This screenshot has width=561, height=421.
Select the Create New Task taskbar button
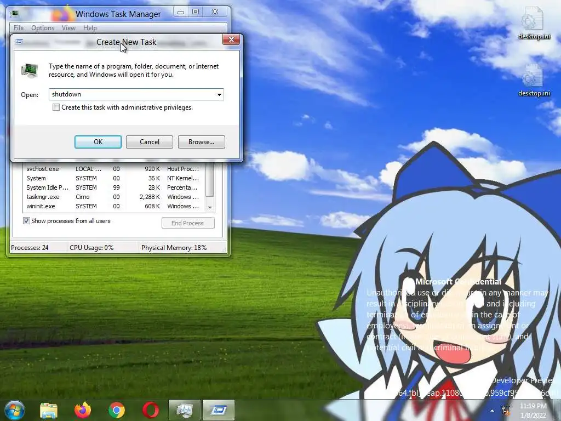point(219,410)
